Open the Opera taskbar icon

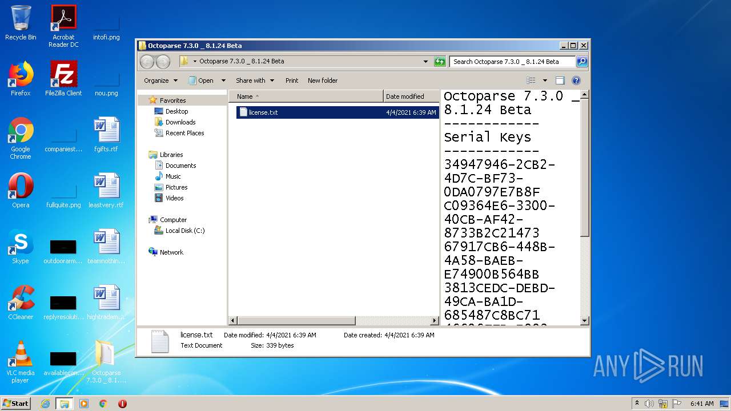point(122,404)
